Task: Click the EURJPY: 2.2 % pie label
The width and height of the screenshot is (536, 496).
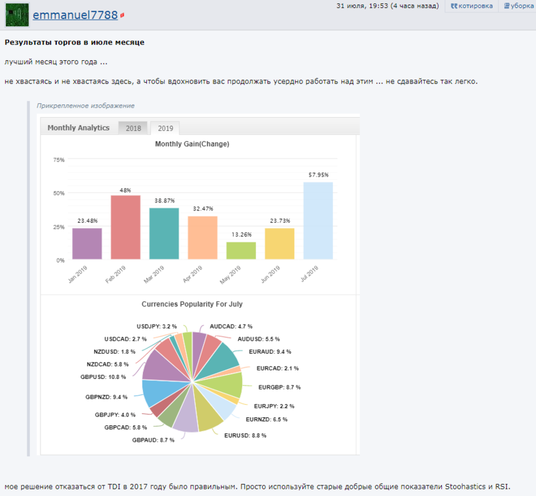Action: [274, 407]
